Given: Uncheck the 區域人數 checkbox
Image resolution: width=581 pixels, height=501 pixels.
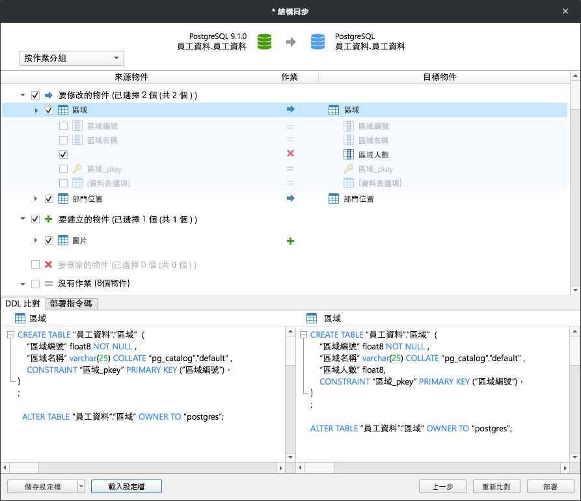Looking at the screenshot, I should tap(63, 154).
